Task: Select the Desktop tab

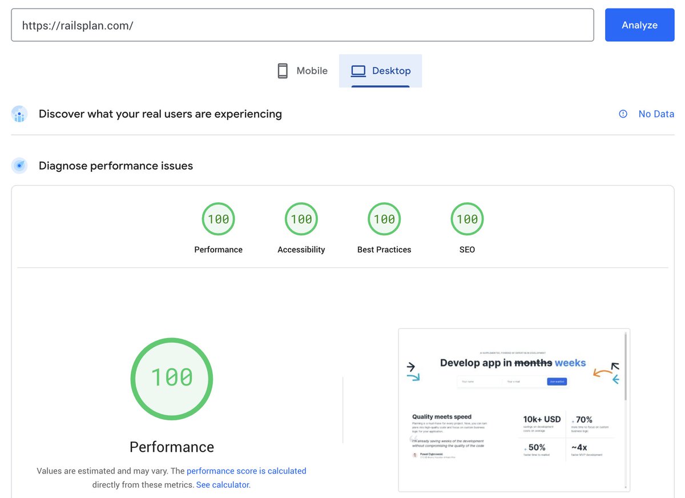Action: tap(380, 71)
